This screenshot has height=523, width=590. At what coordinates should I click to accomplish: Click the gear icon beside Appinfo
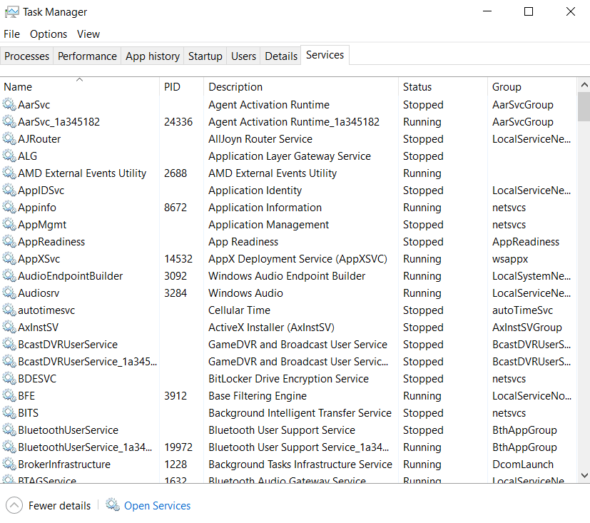9,208
